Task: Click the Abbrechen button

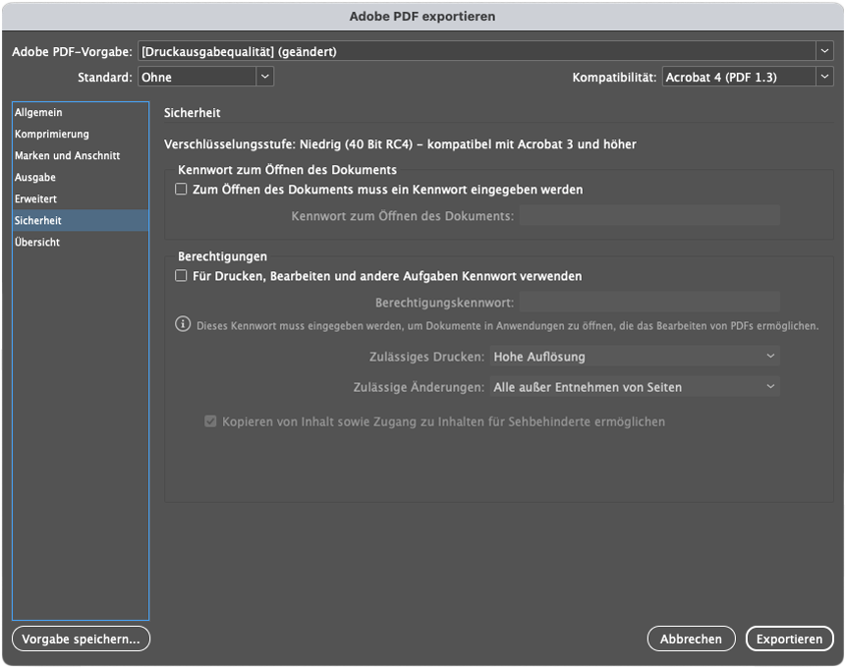Action: click(691, 639)
